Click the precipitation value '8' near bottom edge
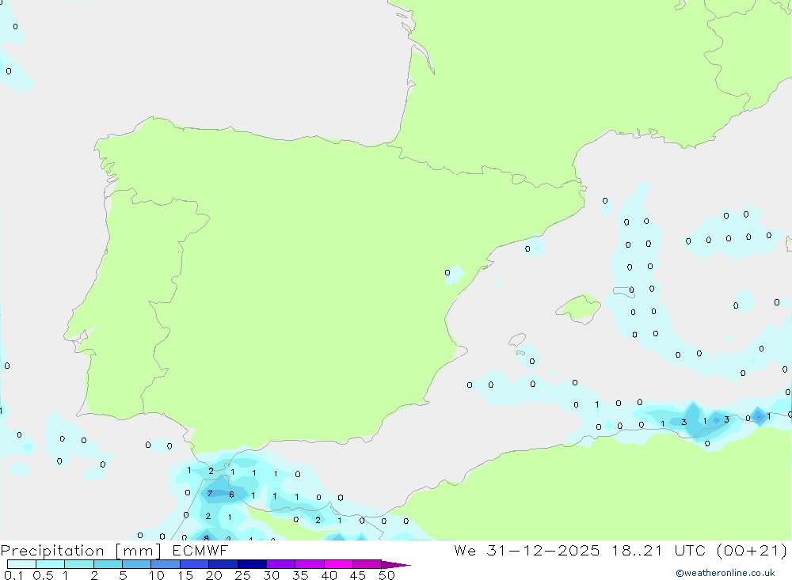The height and width of the screenshot is (580, 792). (x=206, y=538)
